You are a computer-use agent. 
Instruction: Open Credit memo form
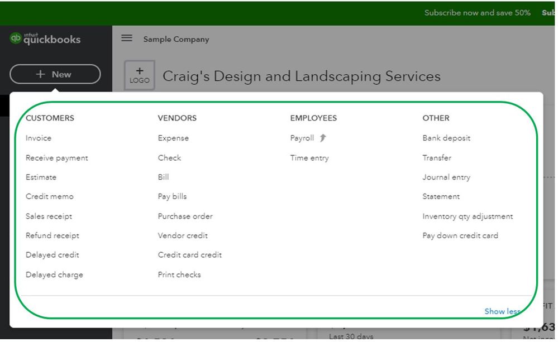tap(50, 196)
